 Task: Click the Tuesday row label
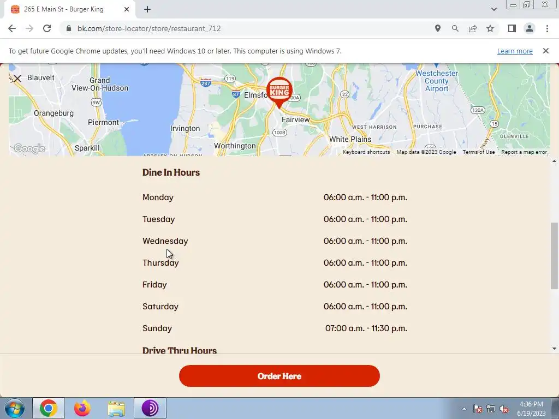pos(159,219)
